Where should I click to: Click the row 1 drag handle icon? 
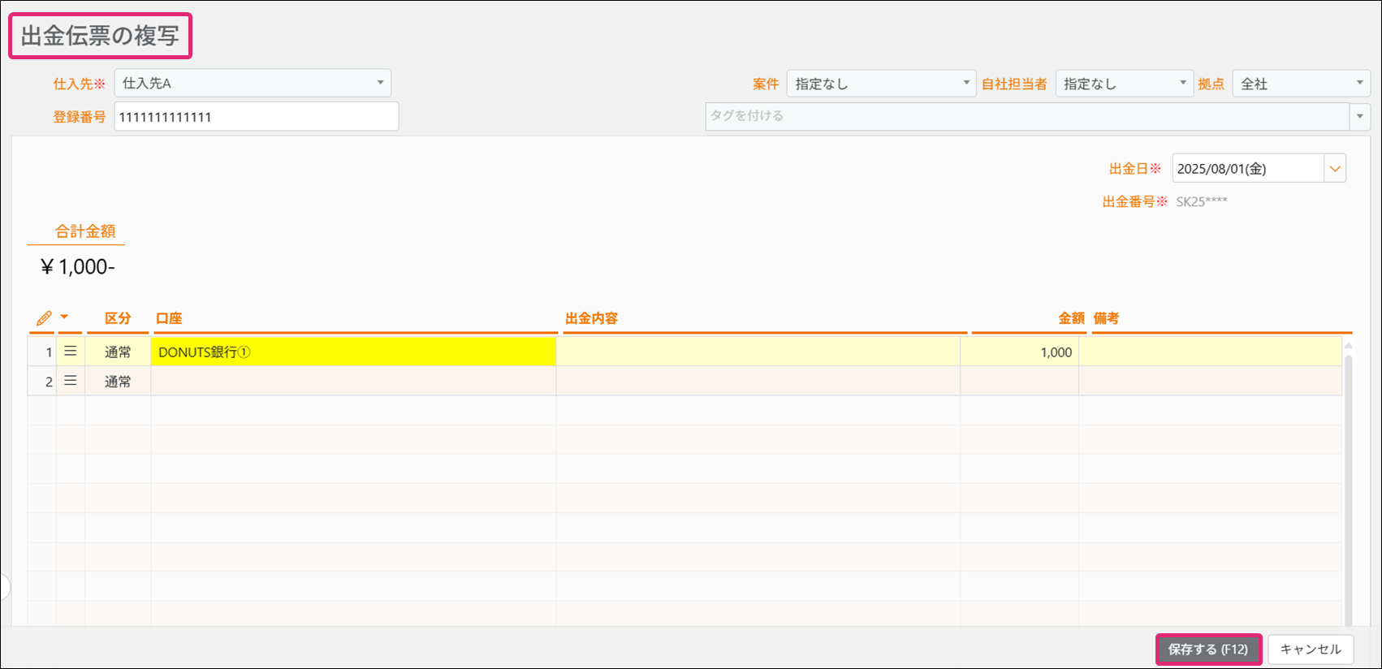[71, 352]
